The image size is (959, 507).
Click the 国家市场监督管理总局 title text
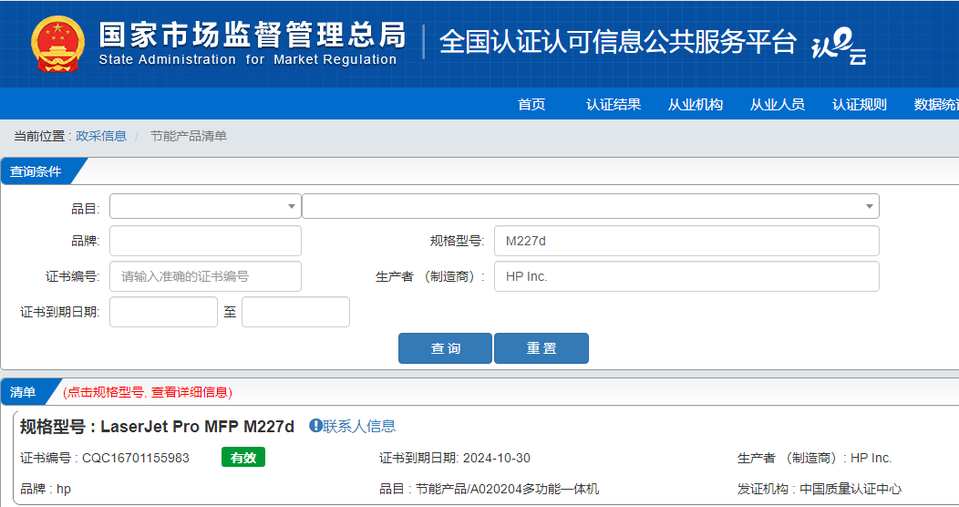(x=252, y=35)
